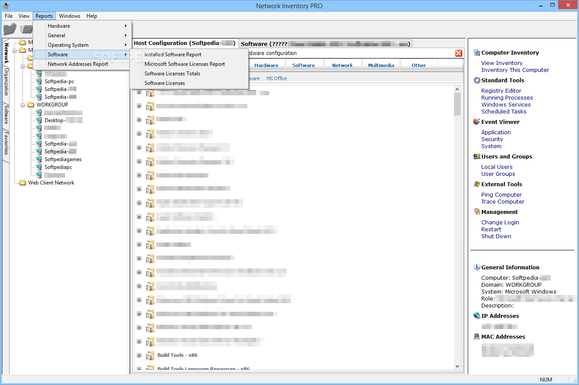This screenshot has height=385, width=579.
Task: Open the Other configuration tab
Action: pyautogui.click(x=419, y=65)
